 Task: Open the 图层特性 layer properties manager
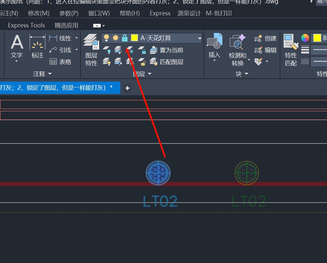91,49
